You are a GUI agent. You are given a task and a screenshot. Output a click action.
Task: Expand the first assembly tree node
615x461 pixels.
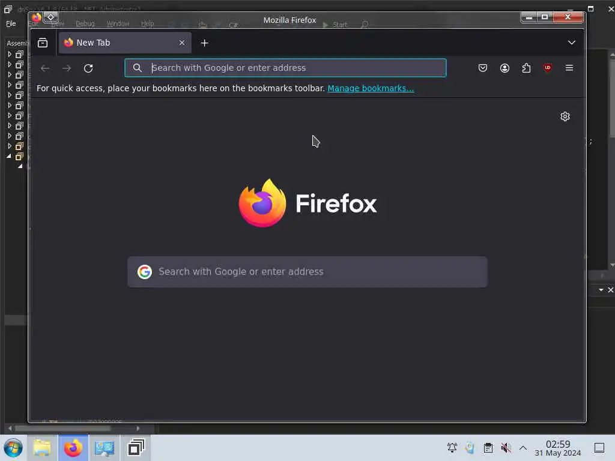tap(10, 54)
